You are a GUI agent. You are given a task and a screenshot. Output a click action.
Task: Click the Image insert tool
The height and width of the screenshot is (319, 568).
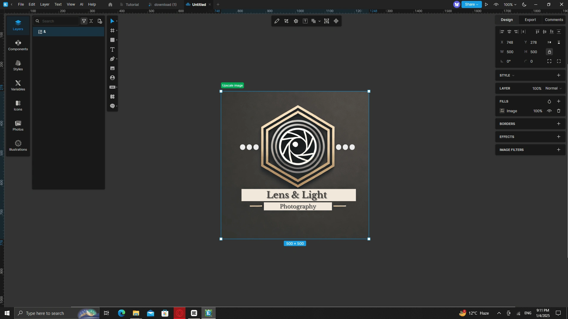click(x=112, y=68)
